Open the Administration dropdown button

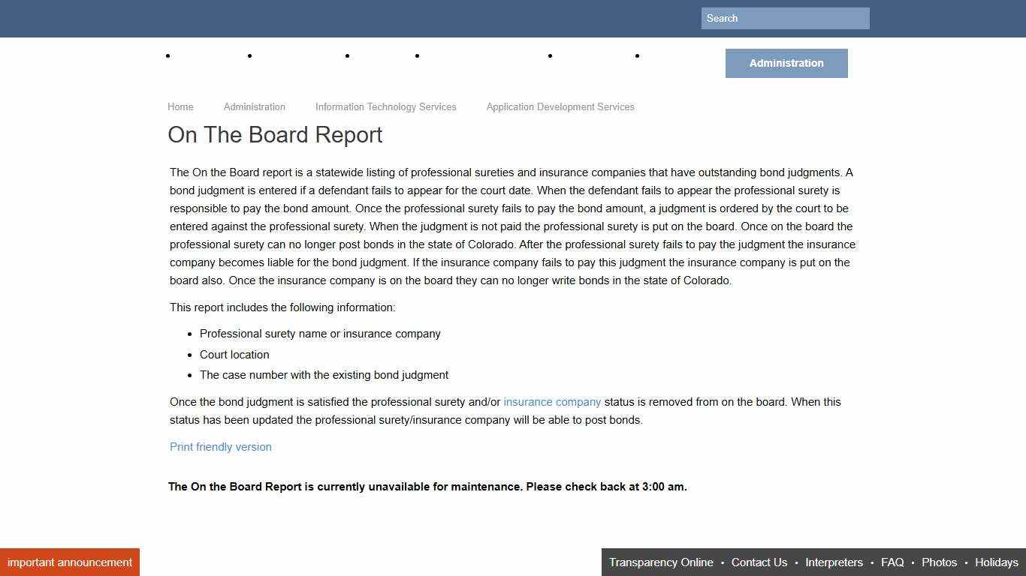point(786,63)
